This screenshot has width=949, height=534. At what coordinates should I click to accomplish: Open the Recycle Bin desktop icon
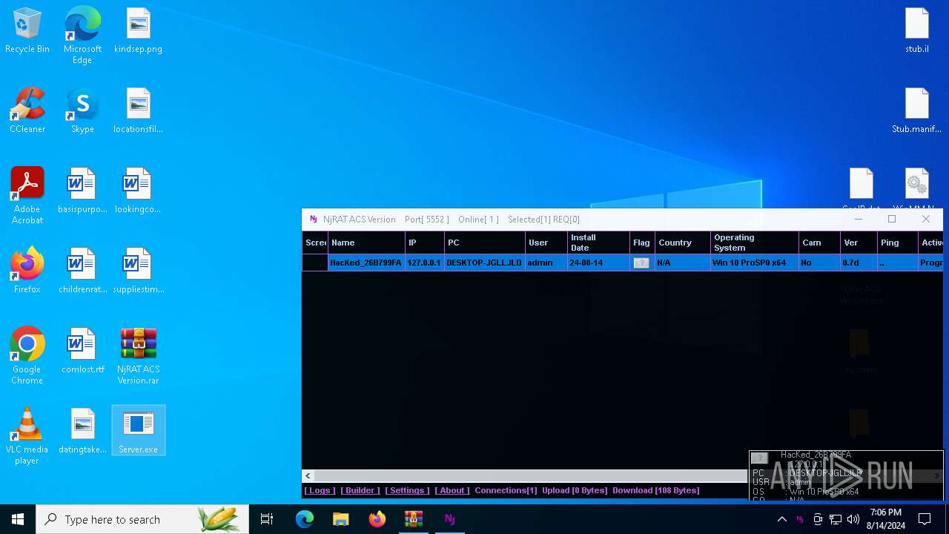(27, 31)
